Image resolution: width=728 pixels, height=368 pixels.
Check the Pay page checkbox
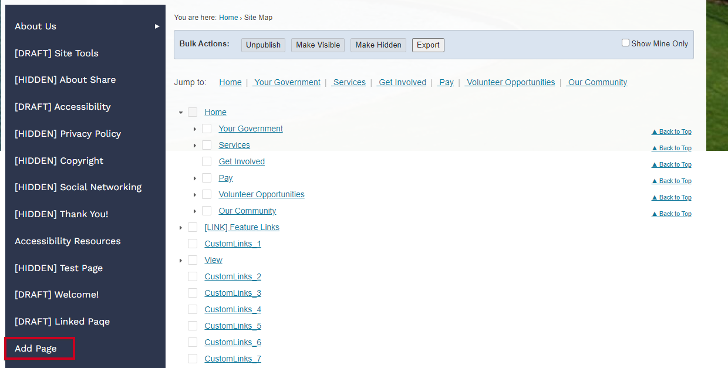tap(207, 178)
